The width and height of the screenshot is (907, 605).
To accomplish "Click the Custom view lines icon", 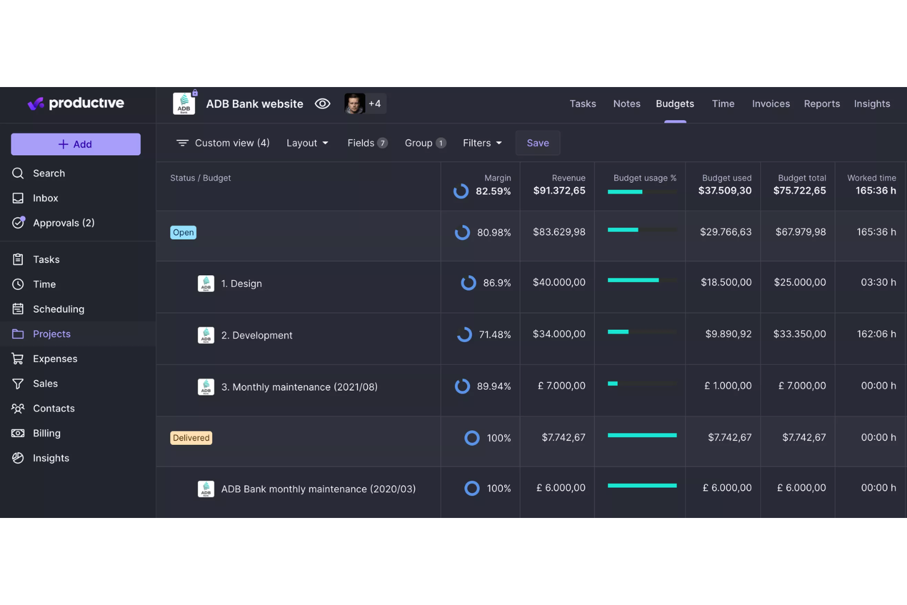I will point(182,143).
